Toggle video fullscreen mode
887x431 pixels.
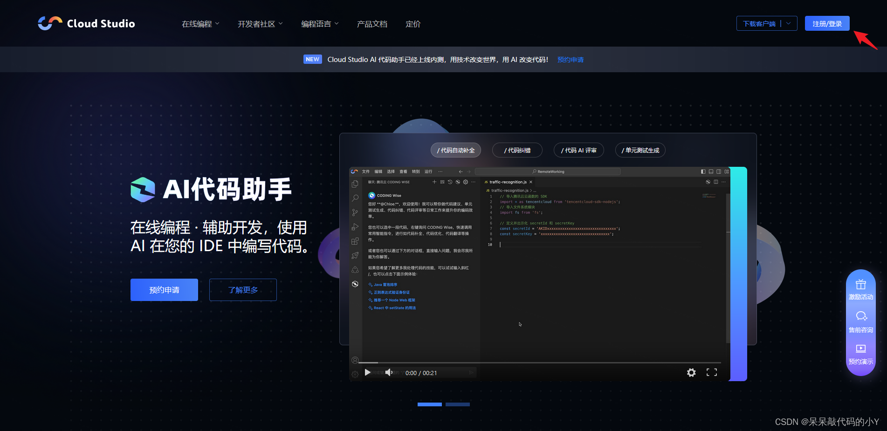coord(712,372)
